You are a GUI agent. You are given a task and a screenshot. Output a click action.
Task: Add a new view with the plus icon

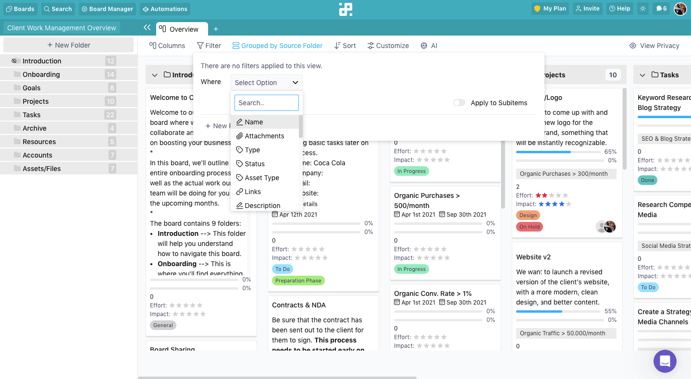pos(216,29)
